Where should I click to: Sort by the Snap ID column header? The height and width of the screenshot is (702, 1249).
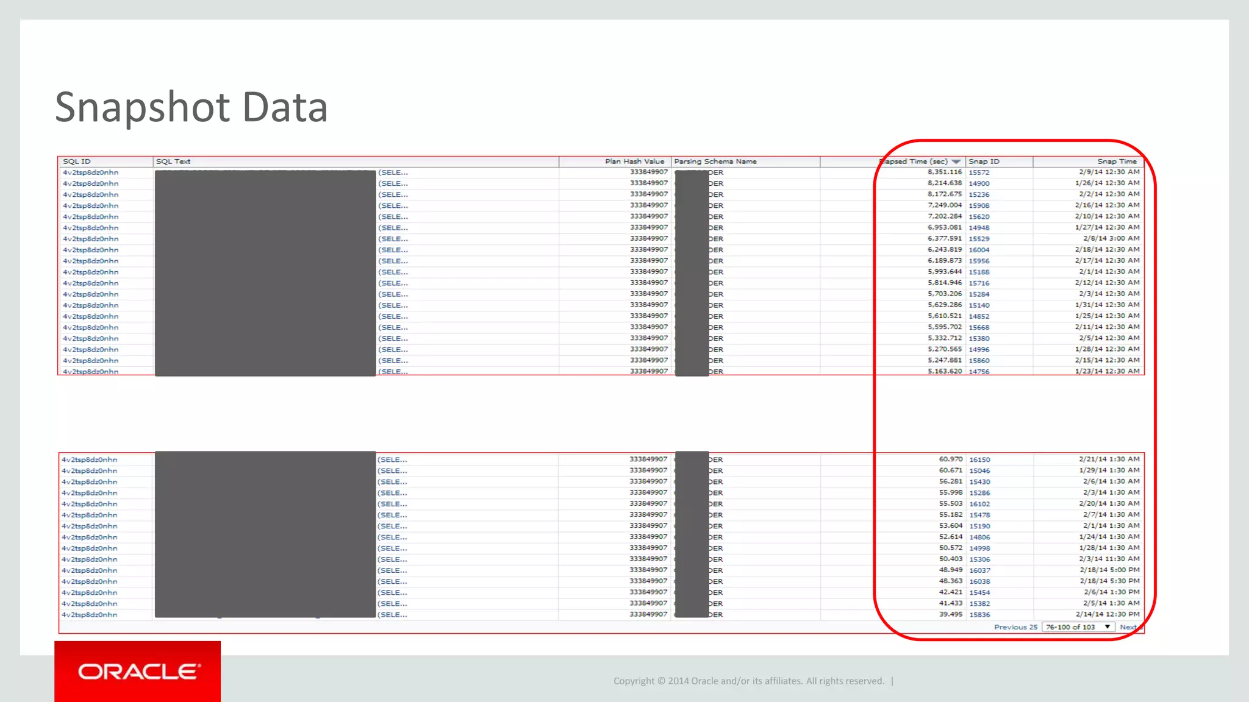coord(984,161)
